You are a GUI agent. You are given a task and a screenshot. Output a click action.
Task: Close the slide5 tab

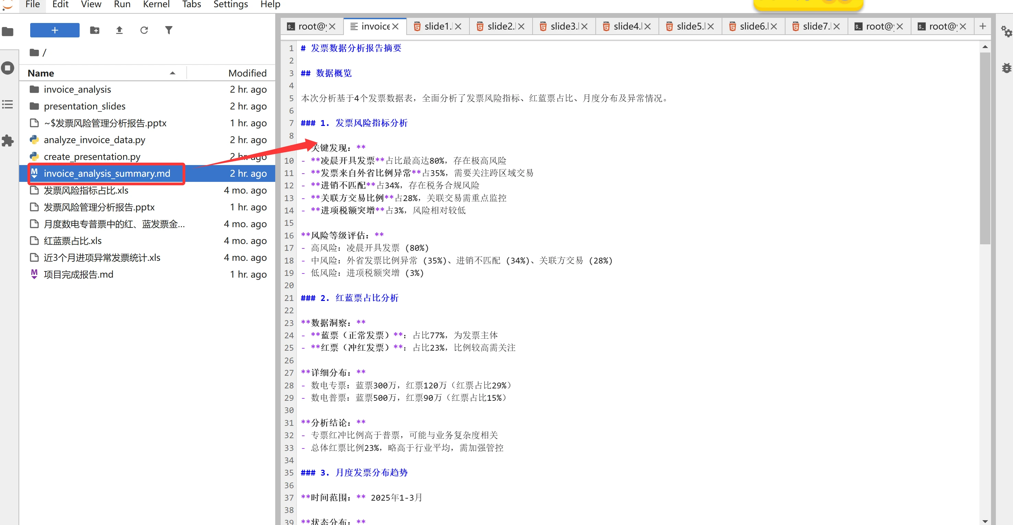click(710, 26)
